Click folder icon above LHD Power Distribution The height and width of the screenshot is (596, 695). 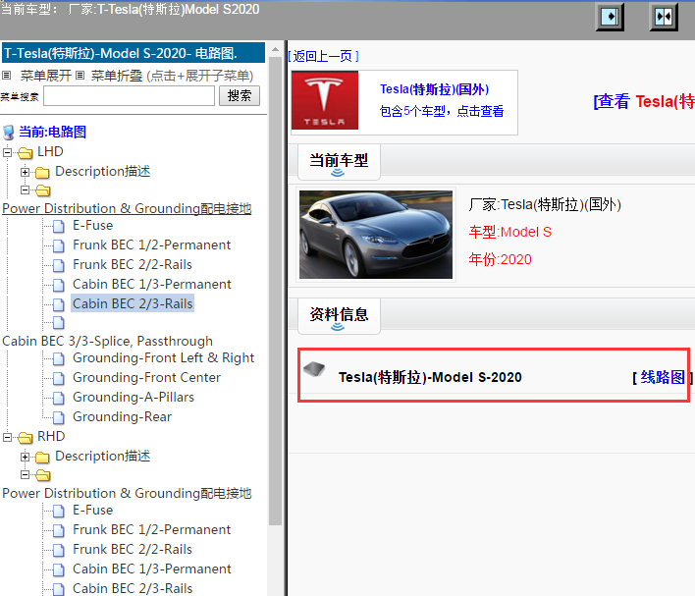[x=42, y=190]
